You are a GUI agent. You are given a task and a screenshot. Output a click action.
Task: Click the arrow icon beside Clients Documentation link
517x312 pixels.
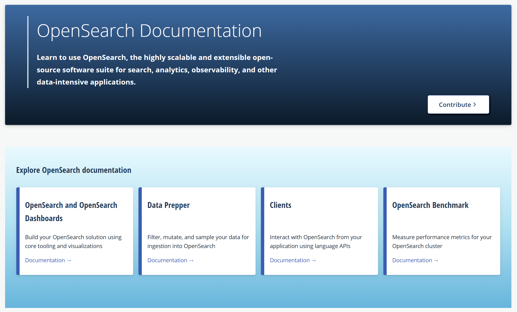click(314, 260)
